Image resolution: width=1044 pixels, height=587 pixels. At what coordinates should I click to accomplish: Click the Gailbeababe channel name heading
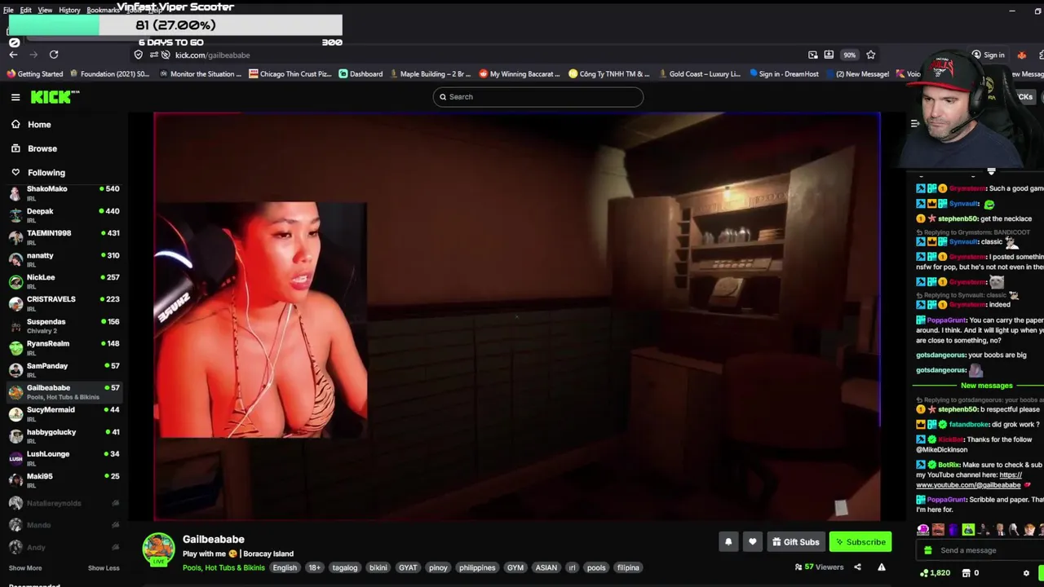pos(214,539)
